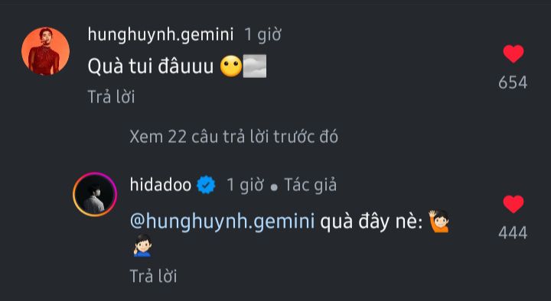Open hidadoo's story-ringed profile avatar
Image resolution: width=551 pixels, height=301 pixels.
pyautogui.click(x=95, y=194)
